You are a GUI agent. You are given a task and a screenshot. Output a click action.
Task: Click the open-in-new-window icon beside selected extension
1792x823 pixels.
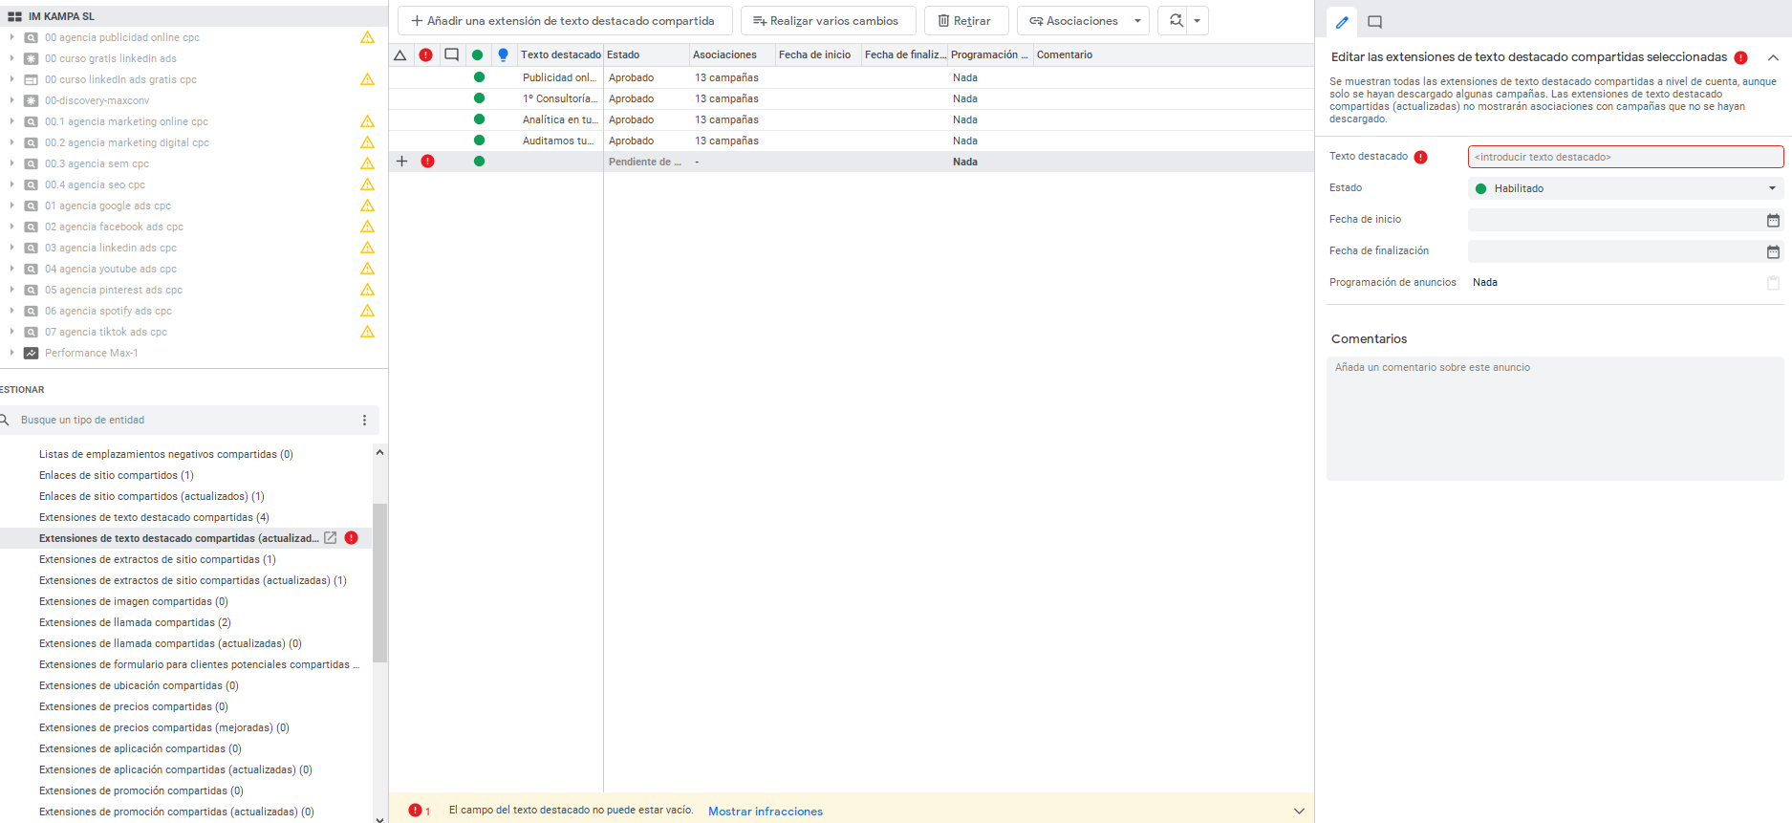click(331, 538)
